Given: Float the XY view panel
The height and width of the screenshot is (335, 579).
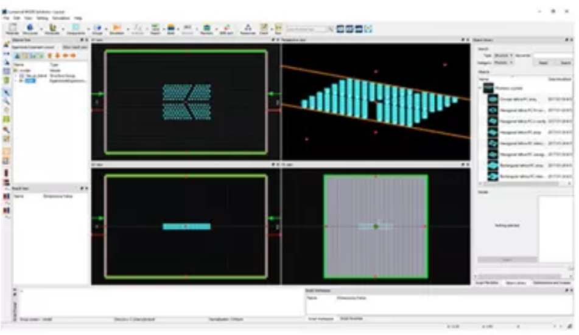Looking at the screenshot, I should pos(273,40).
